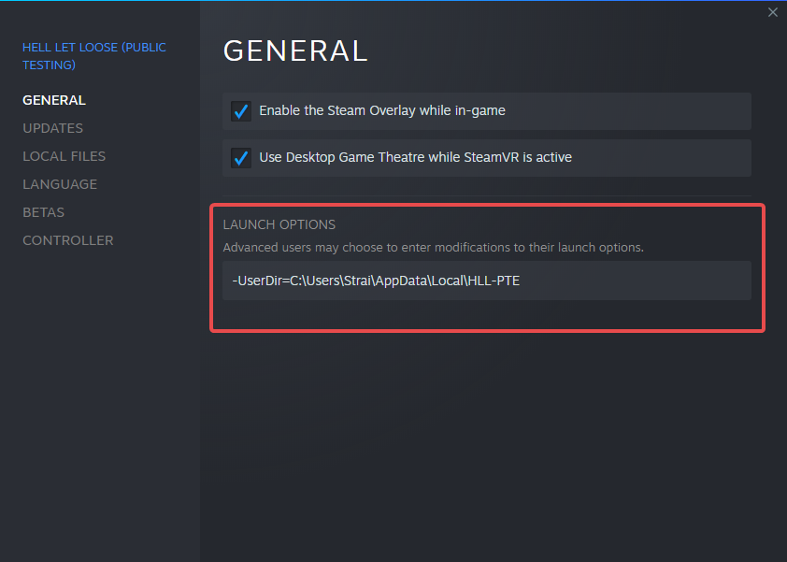
Task: Show the CONTROLLER settings tab
Action: pos(68,240)
